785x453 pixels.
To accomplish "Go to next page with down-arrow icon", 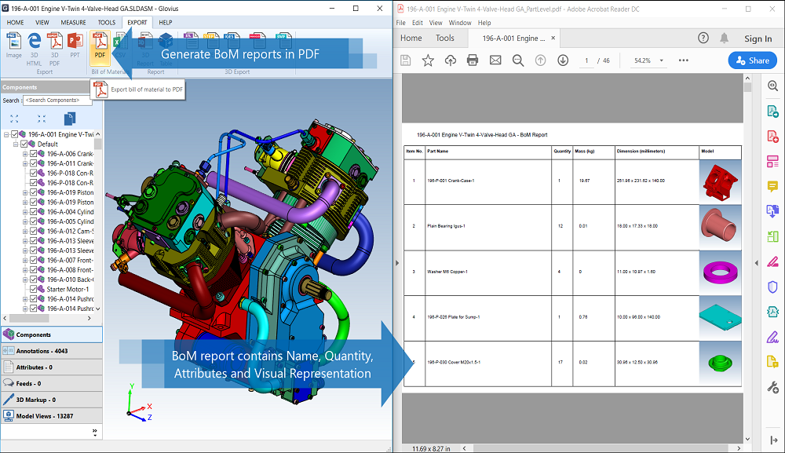I will (563, 60).
